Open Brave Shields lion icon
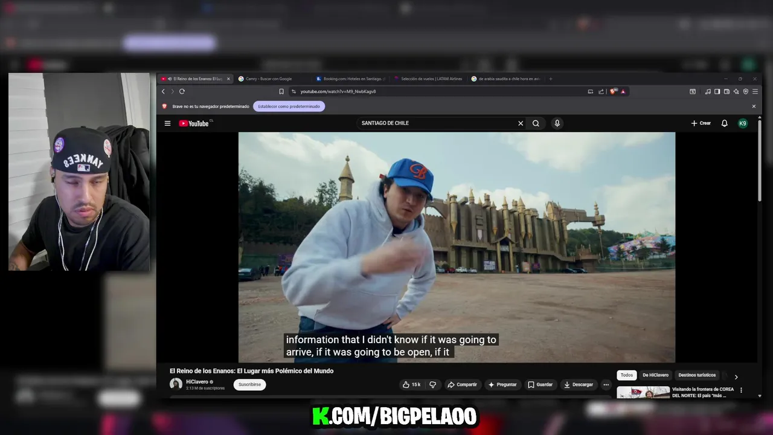 pyautogui.click(x=614, y=91)
